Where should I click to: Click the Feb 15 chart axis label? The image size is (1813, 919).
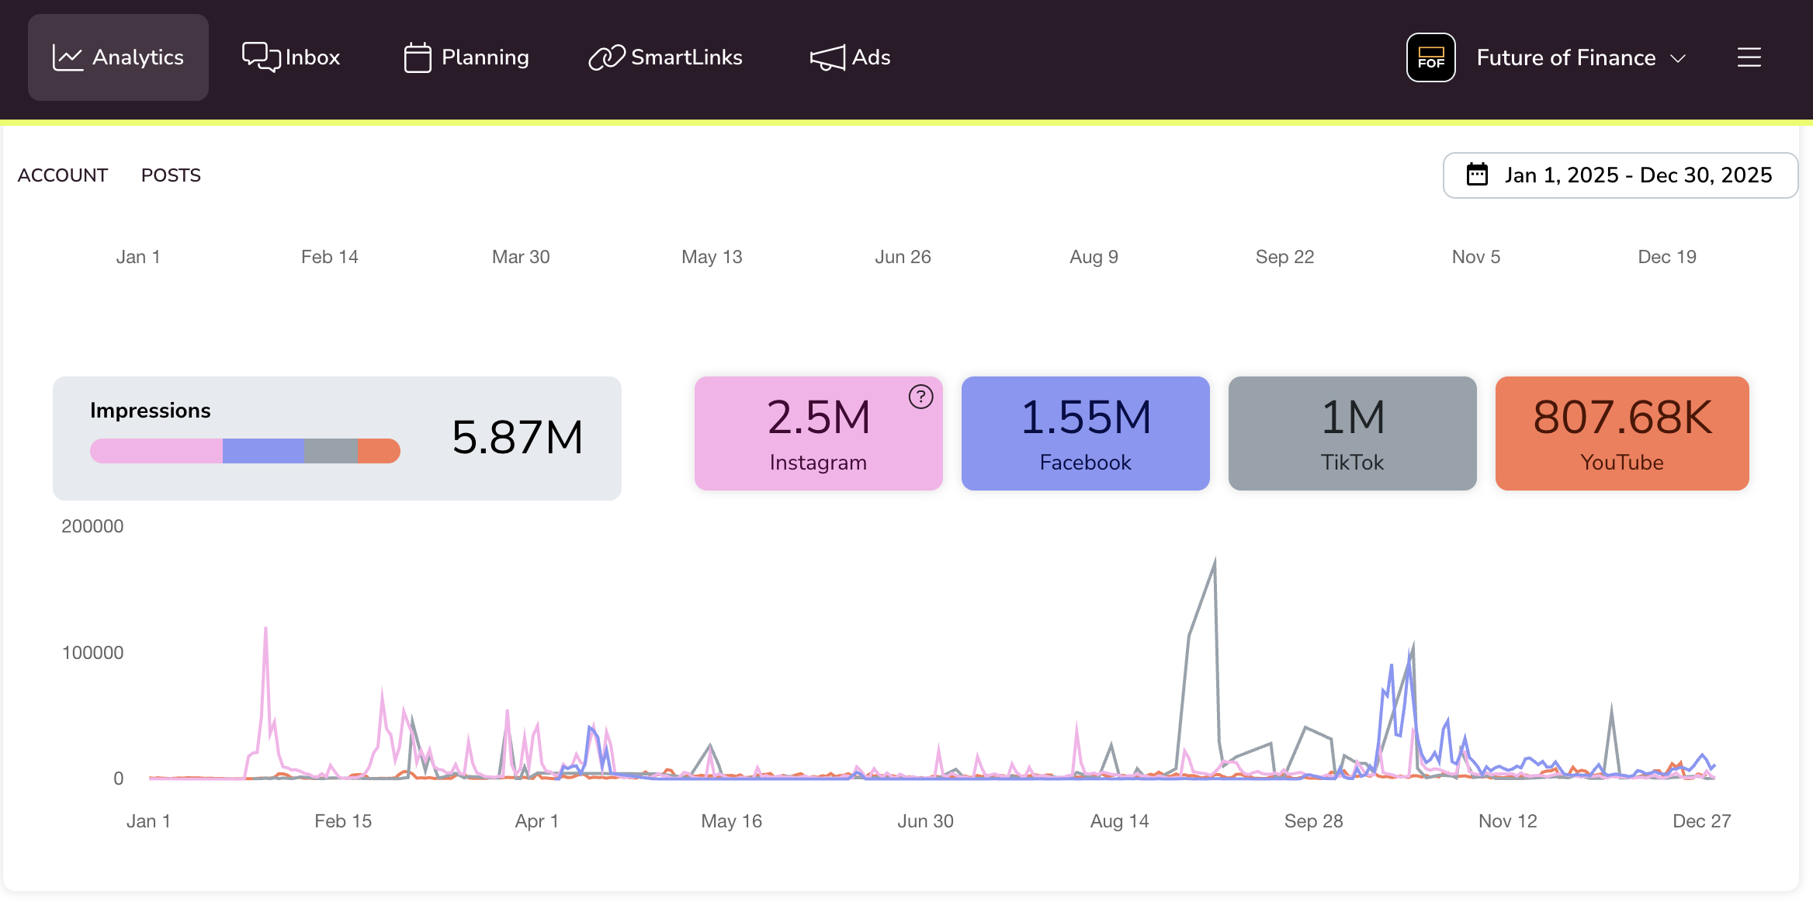point(342,821)
